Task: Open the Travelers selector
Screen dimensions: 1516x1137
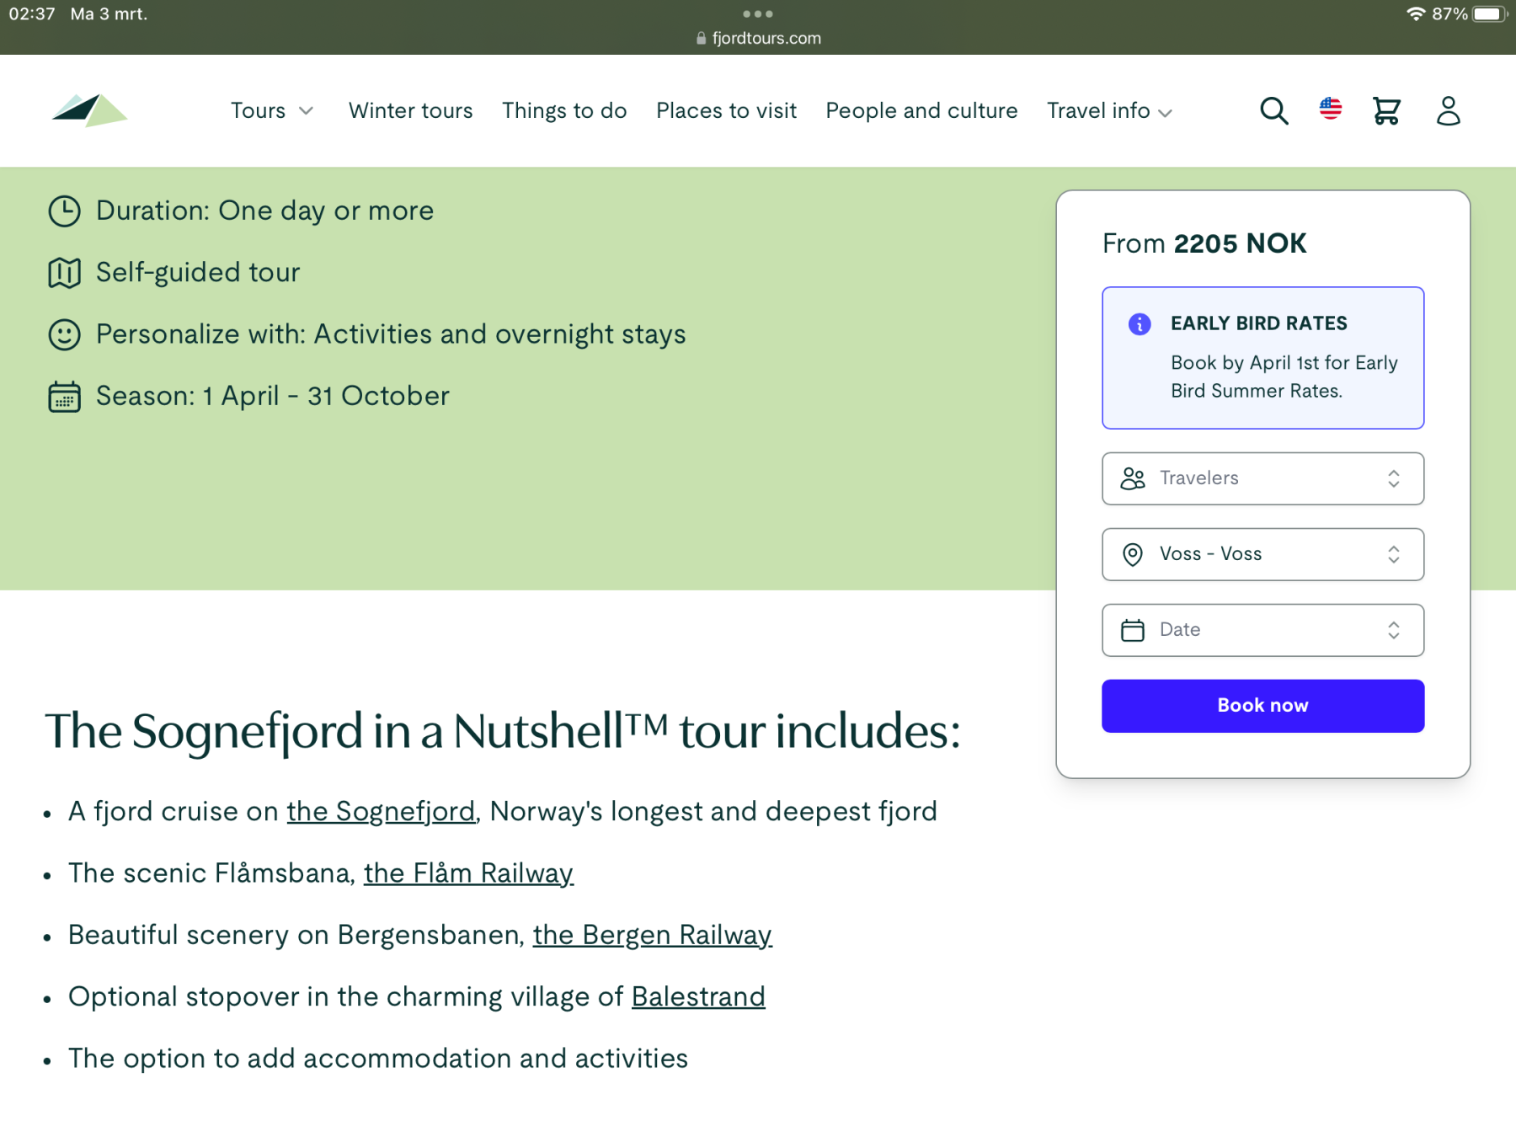Action: coord(1262,478)
